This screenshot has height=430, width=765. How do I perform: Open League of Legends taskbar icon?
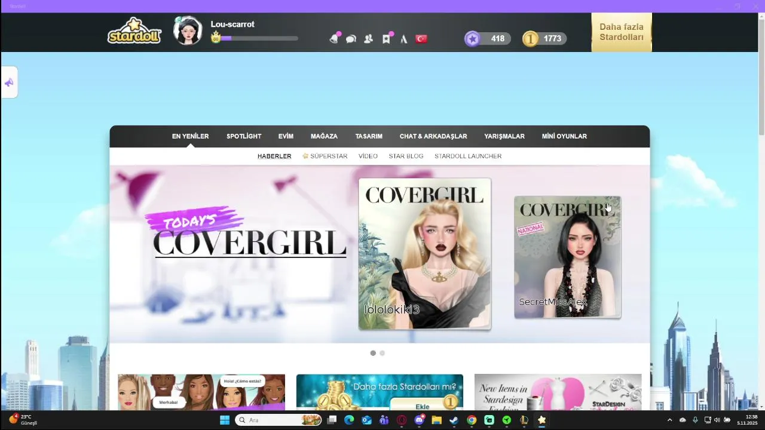pyautogui.click(x=524, y=420)
